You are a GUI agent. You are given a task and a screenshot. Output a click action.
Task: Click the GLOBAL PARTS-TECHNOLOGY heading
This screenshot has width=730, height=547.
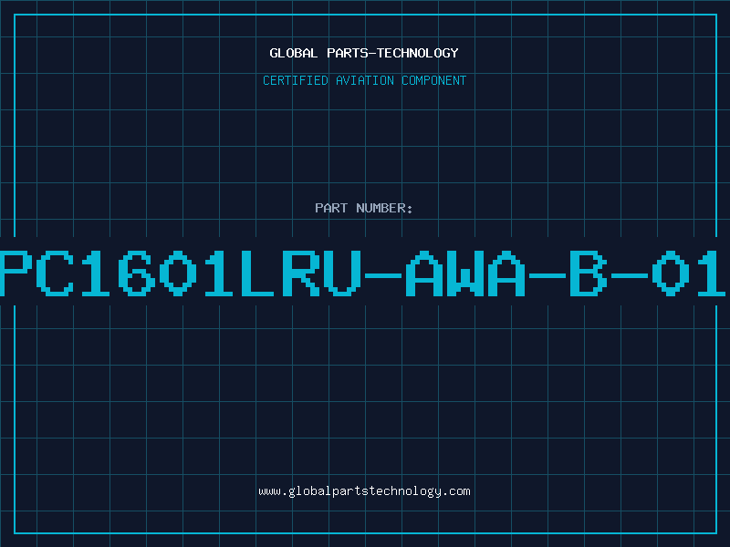click(364, 53)
